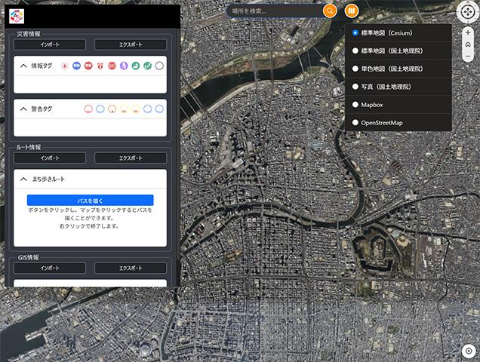Select the pink first-aid cross info tag

click(x=65, y=66)
